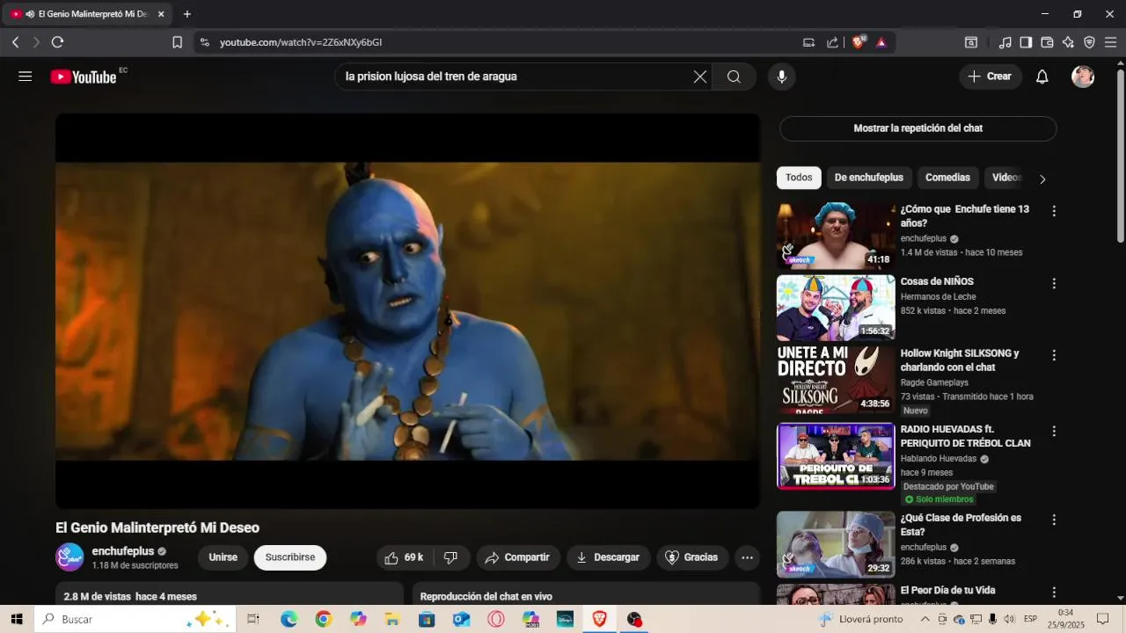The height and width of the screenshot is (633, 1126).
Task: Open Google Chrome from the taskbar
Action: 324,619
